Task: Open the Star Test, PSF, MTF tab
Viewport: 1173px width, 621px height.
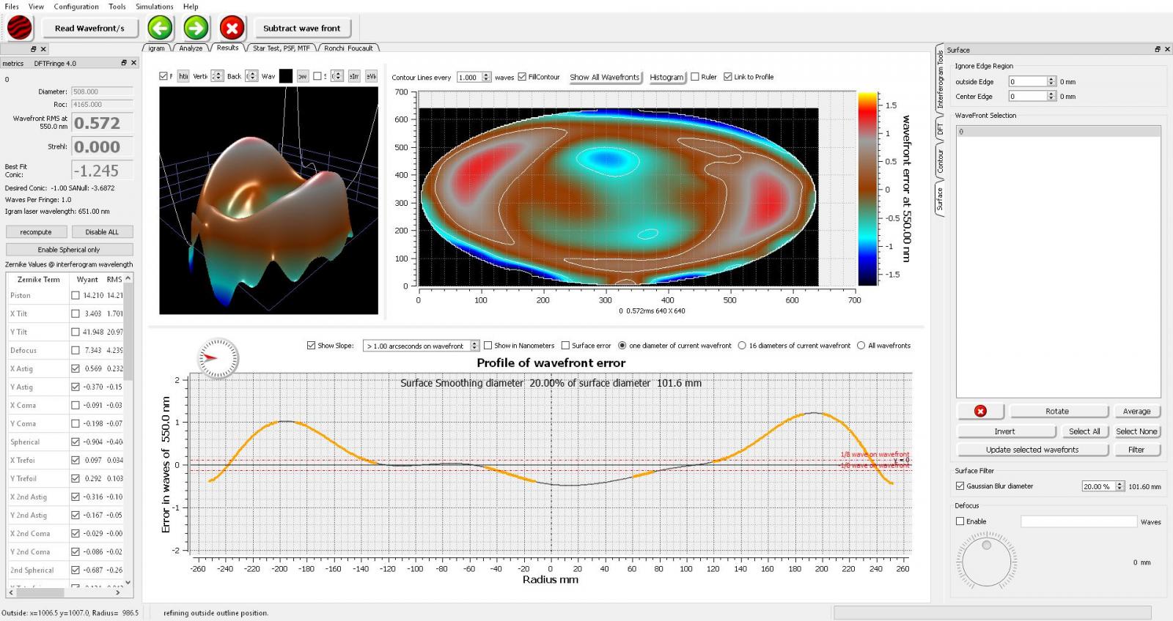Action: (x=282, y=48)
